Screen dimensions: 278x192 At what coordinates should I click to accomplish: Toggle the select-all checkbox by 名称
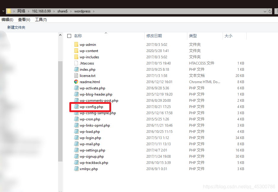69,36
